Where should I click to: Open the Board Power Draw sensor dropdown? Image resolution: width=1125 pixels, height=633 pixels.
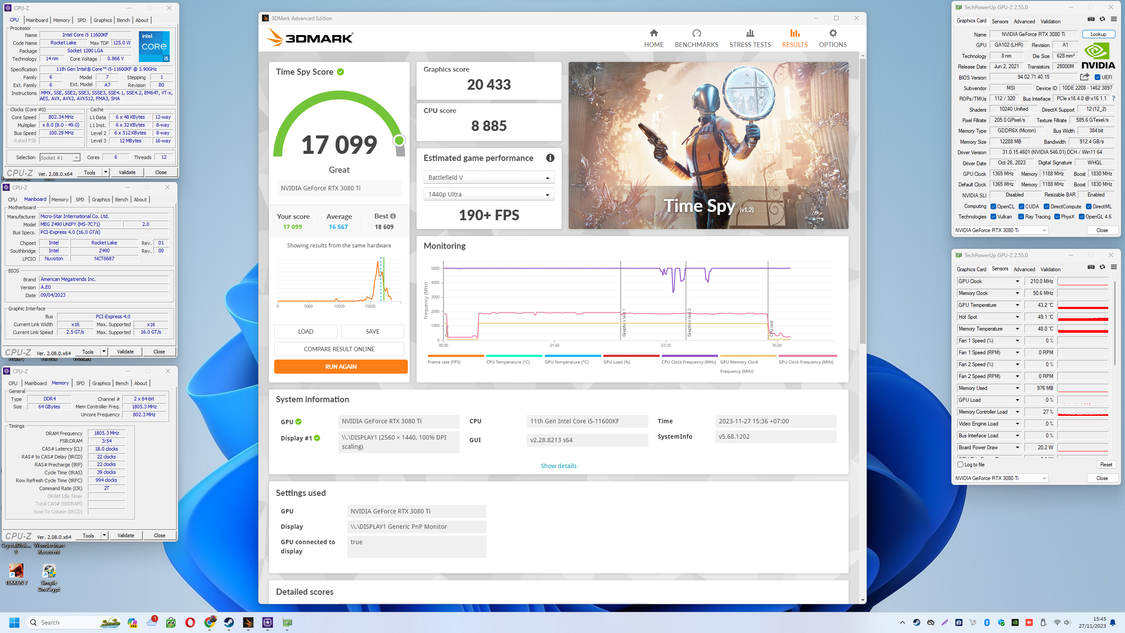click(x=1017, y=447)
